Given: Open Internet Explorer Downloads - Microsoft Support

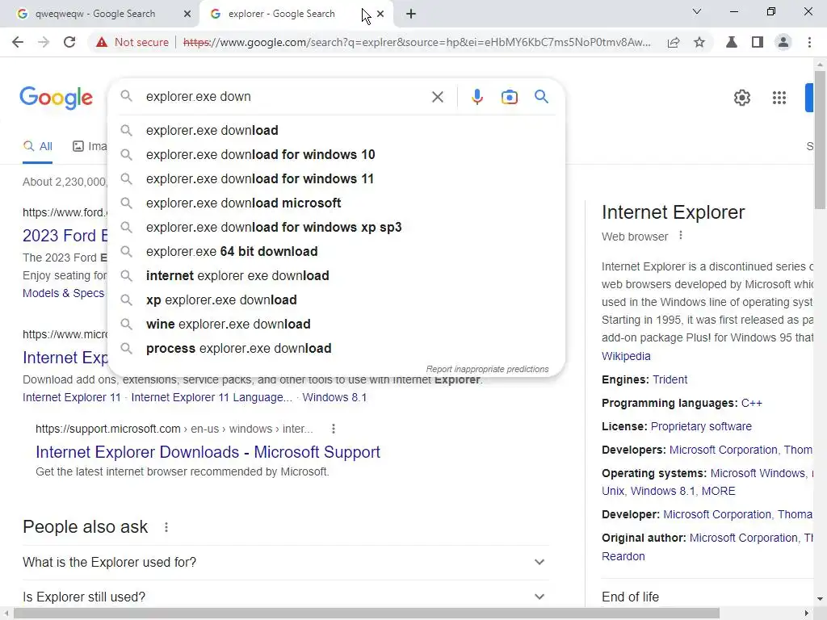Looking at the screenshot, I should 208,452.
